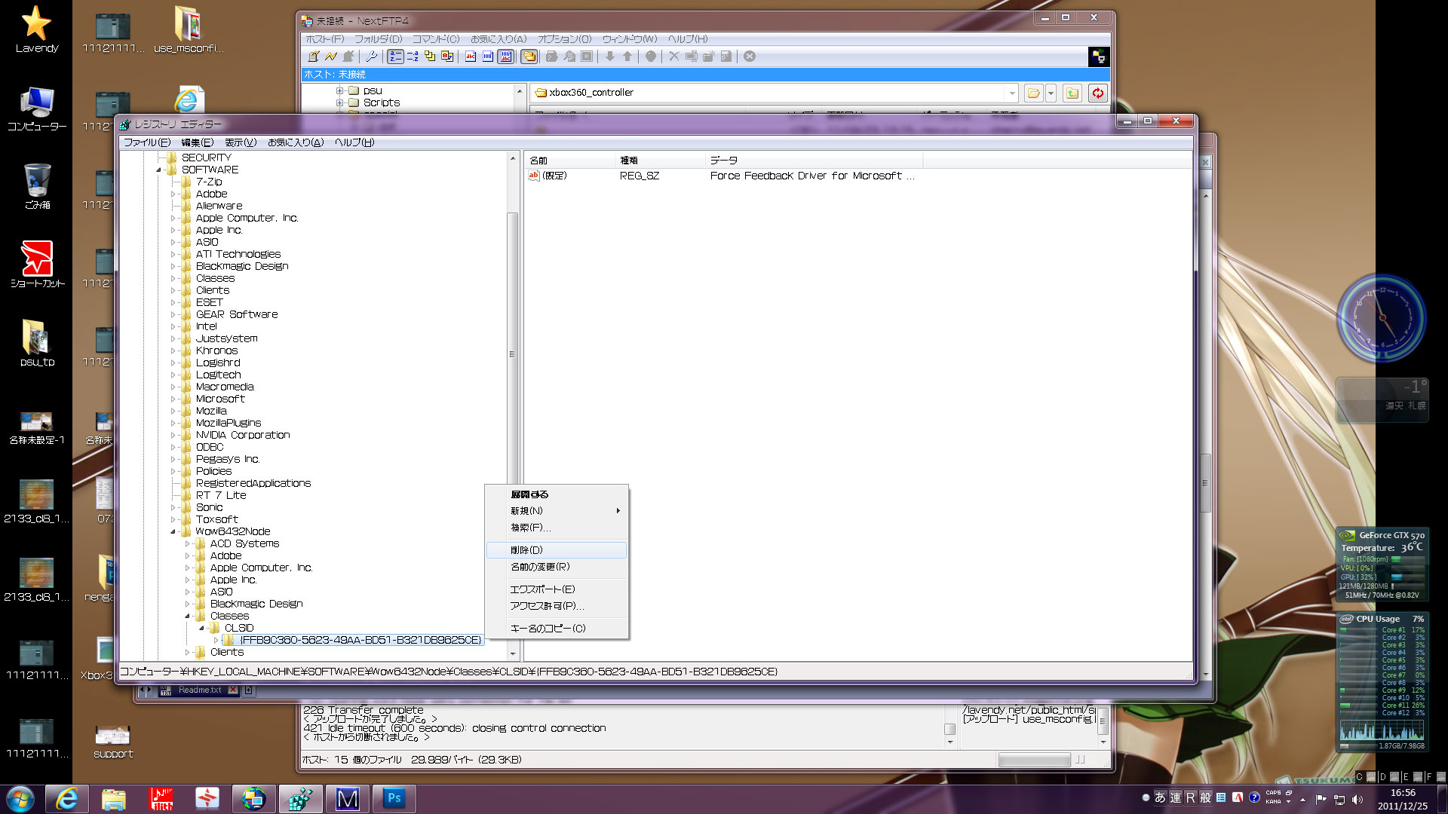
Task: Open the オプション(O) menu in NextFTP
Action: click(564, 39)
